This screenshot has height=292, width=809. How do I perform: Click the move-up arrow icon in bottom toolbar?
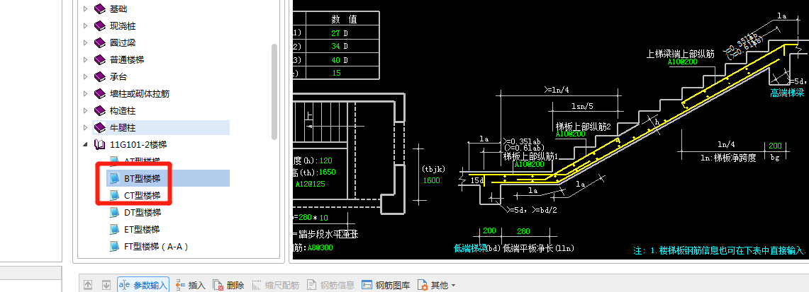pos(88,285)
